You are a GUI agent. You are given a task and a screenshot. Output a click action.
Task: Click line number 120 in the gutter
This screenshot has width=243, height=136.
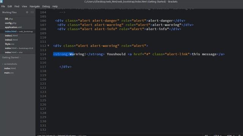coord(43,79)
